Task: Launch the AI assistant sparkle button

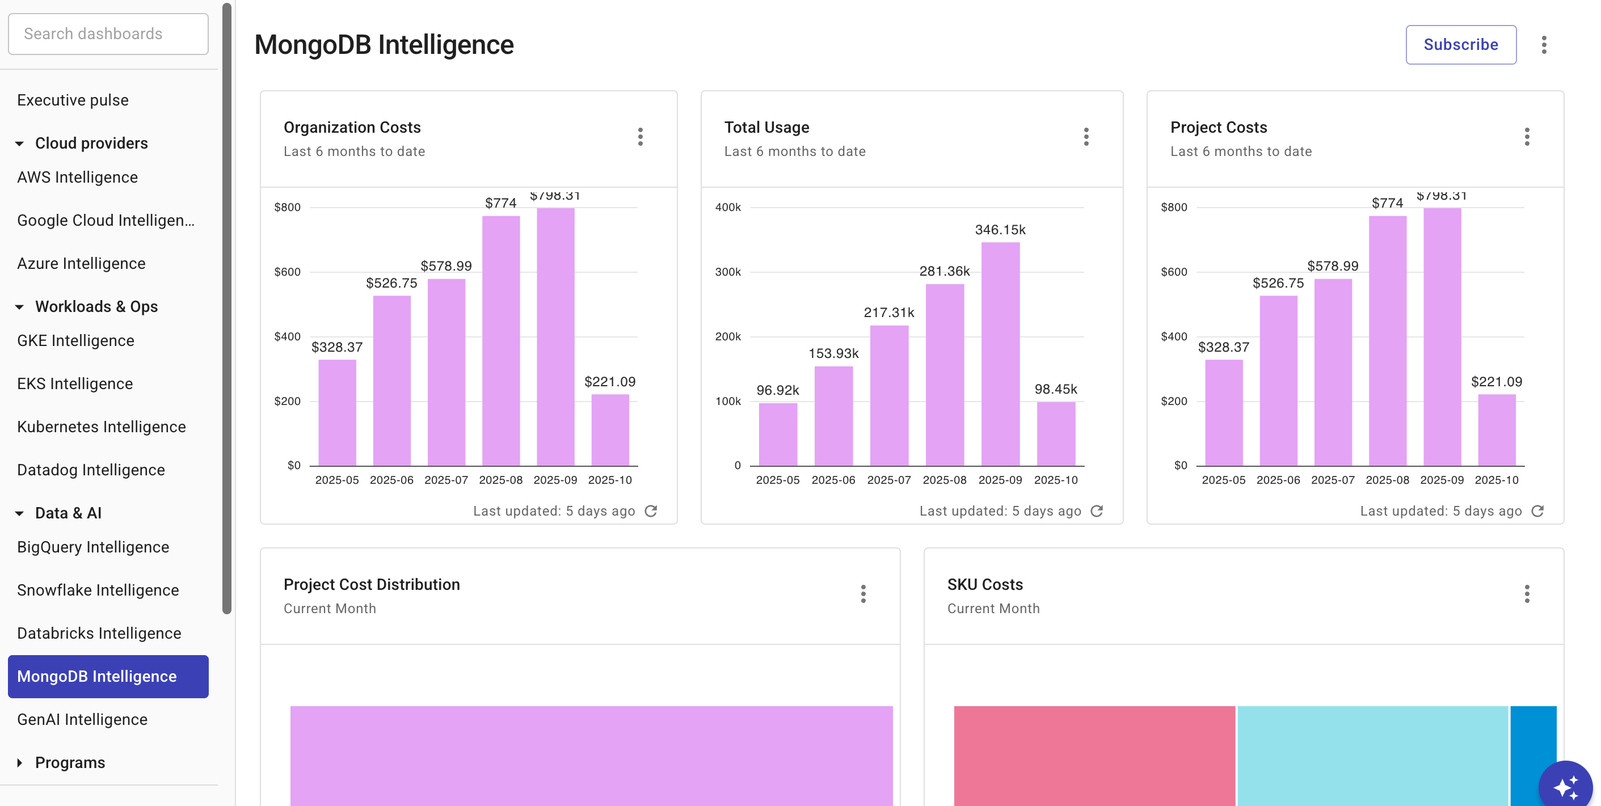Action: 1567,785
